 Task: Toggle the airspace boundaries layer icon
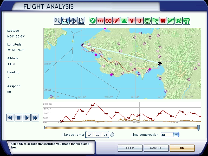click(147, 21)
